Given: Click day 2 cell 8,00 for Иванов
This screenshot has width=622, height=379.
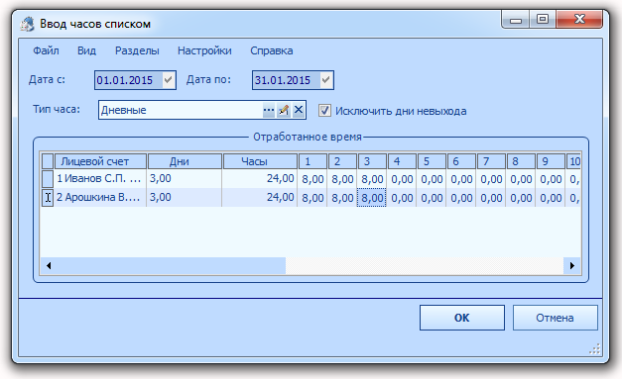Looking at the screenshot, I should tap(342, 179).
